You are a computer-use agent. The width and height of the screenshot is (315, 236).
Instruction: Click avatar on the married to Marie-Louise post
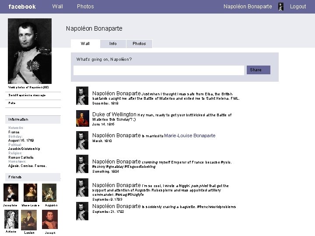(82, 140)
